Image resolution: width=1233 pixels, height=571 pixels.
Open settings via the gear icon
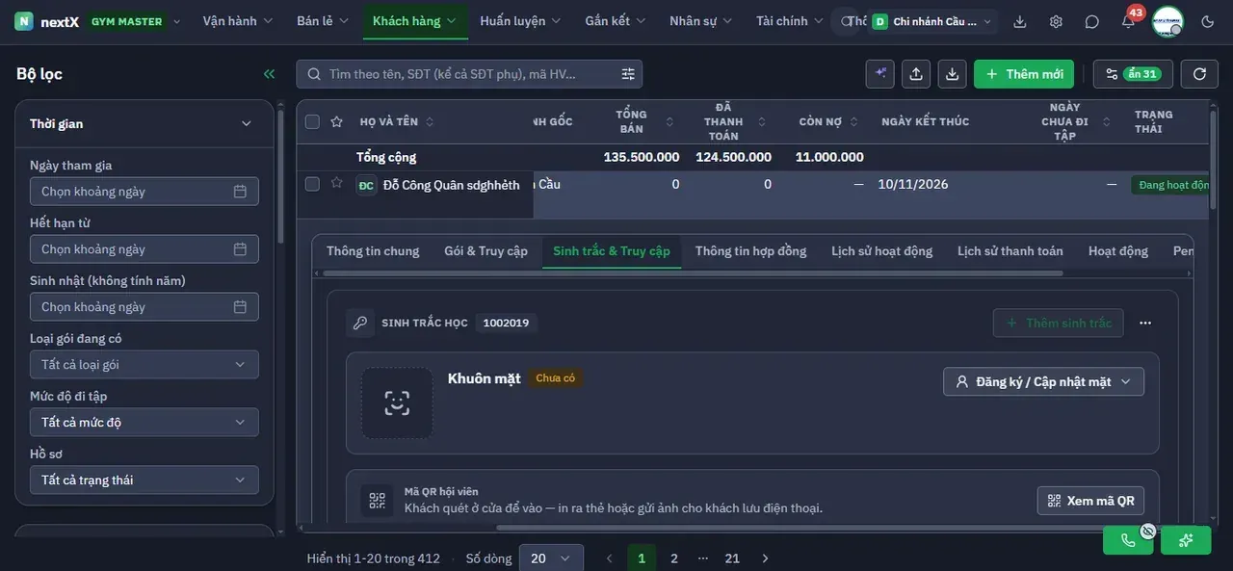[1056, 21]
